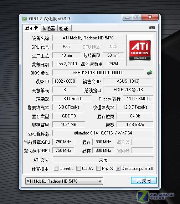
Task: Click the memory type GDDR3
Action: tap(69, 116)
